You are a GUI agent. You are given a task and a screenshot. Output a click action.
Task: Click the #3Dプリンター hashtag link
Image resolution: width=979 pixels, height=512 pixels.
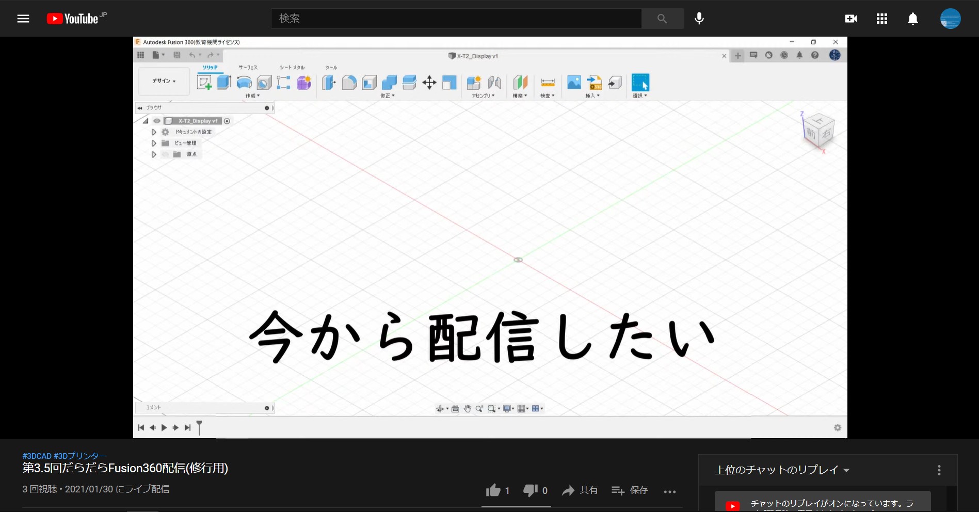coord(80,456)
